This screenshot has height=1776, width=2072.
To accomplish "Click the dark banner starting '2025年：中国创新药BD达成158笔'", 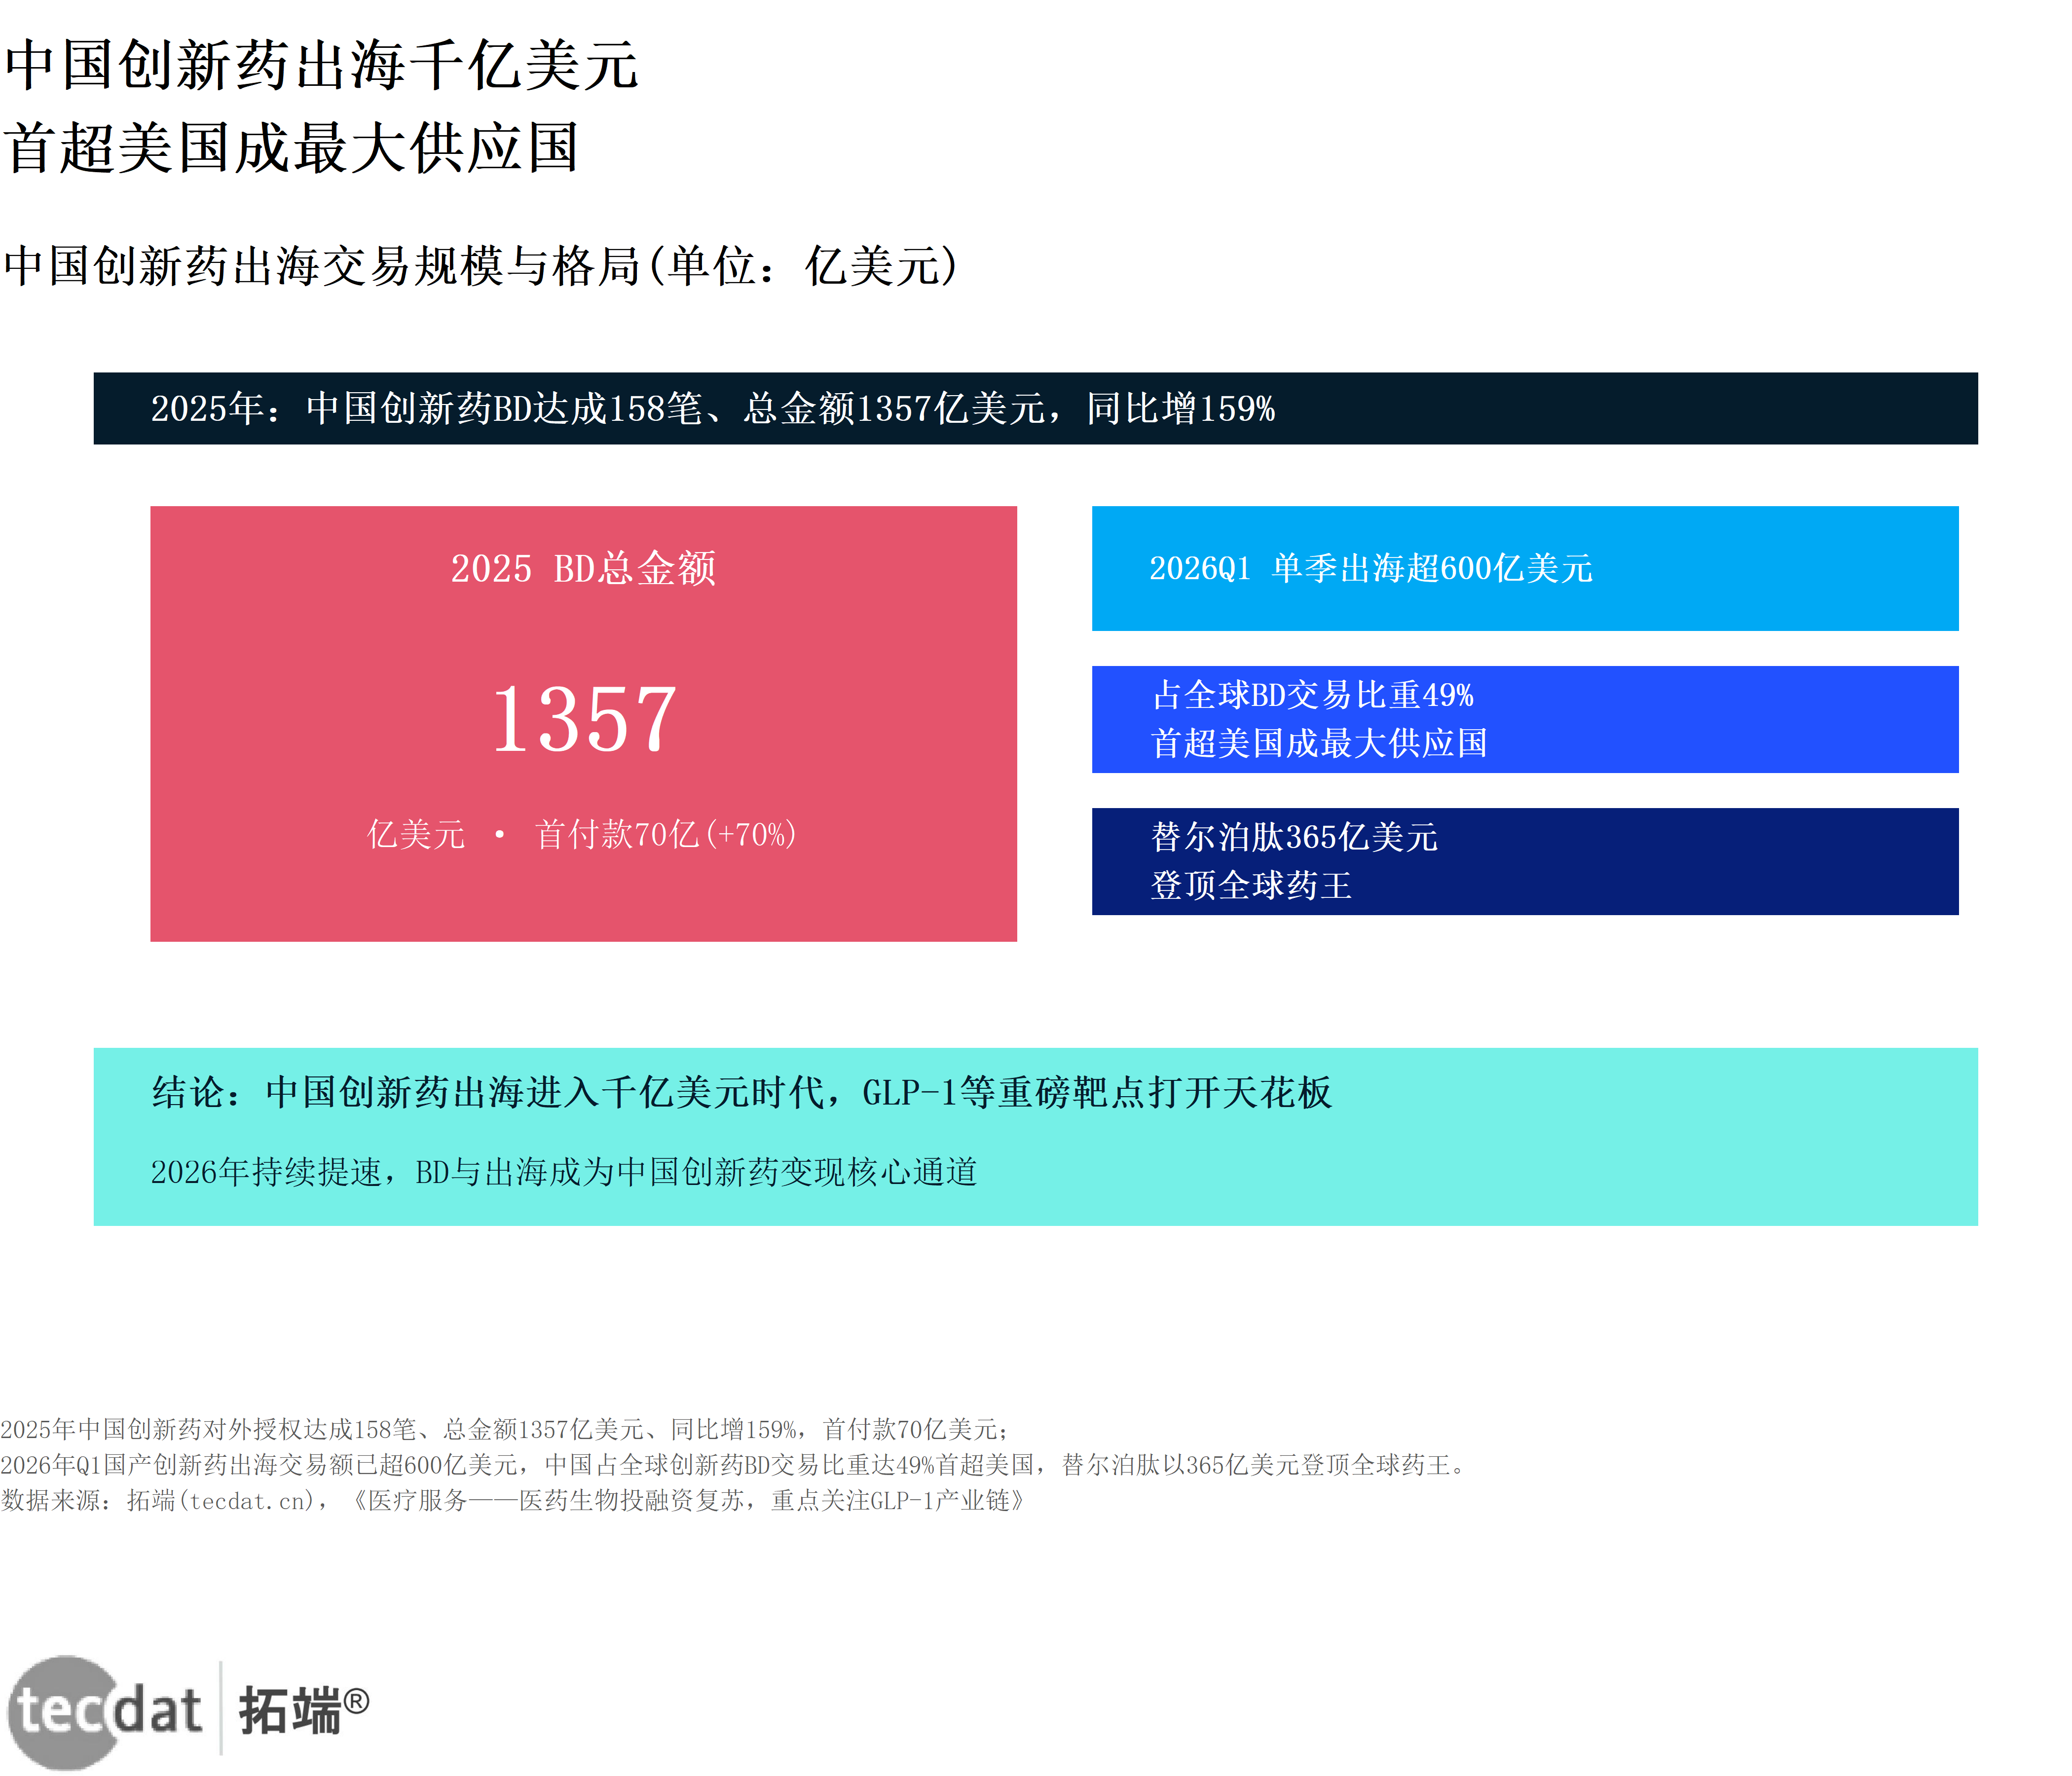I will (1035, 408).
